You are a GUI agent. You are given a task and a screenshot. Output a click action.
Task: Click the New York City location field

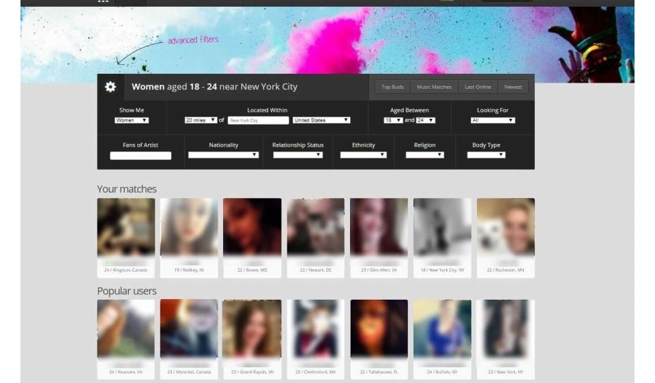pyautogui.click(x=258, y=120)
